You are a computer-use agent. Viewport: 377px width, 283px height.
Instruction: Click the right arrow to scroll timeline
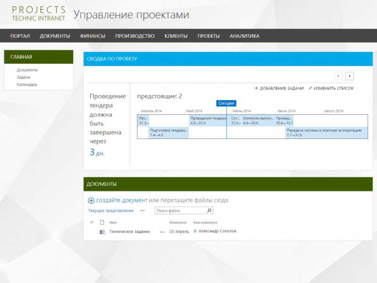pyautogui.click(x=349, y=75)
